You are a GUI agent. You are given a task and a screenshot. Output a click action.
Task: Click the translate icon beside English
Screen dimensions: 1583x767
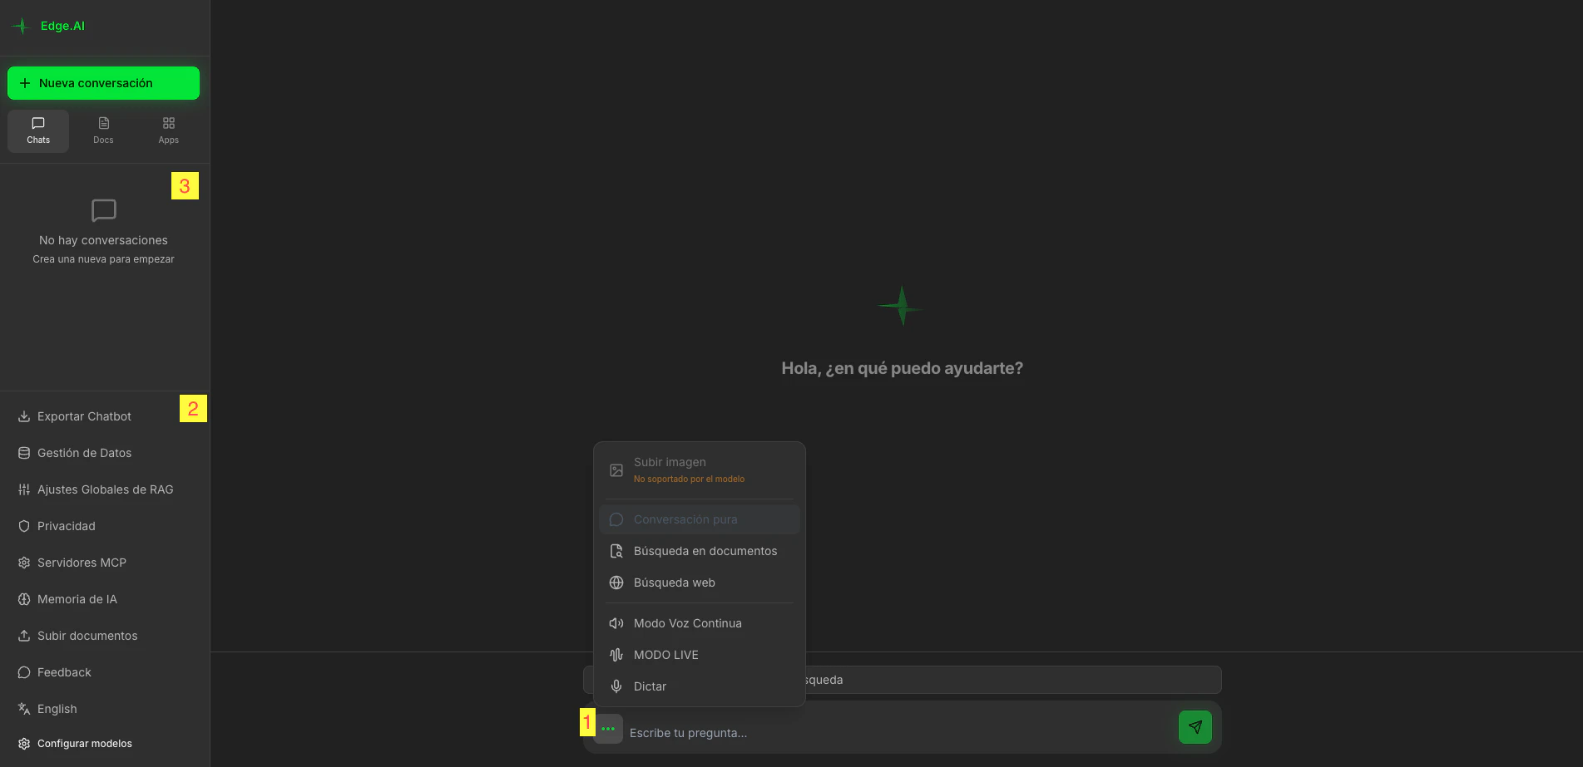click(x=24, y=709)
